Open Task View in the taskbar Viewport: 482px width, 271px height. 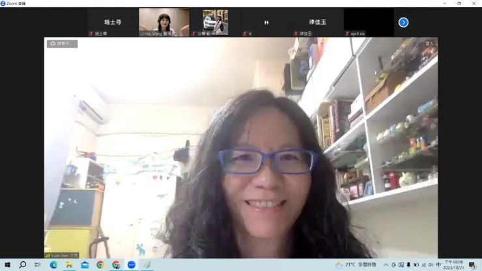click(38, 265)
